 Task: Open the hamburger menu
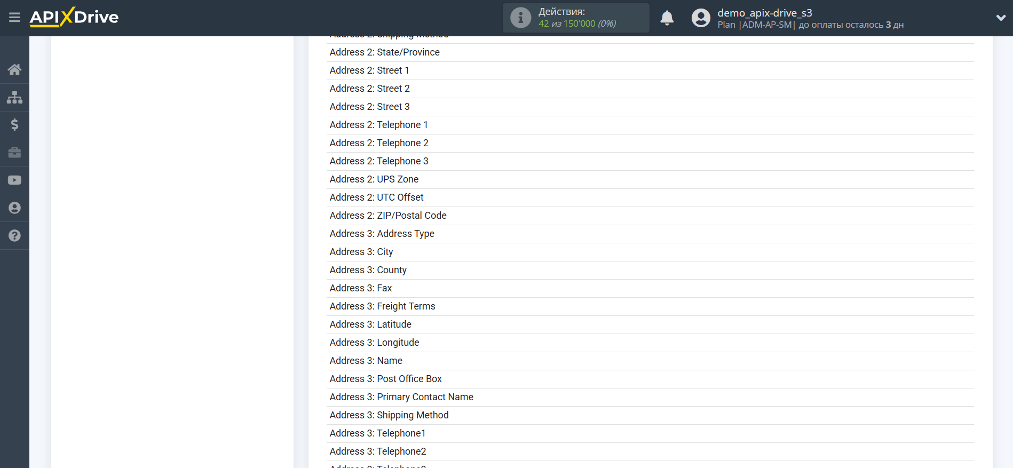(x=14, y=18)
